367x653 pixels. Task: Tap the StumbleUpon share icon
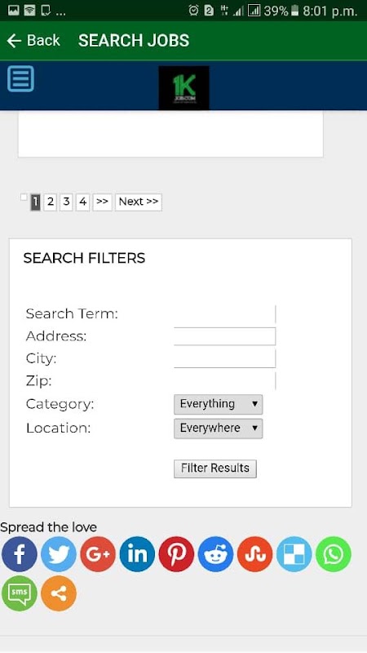(x=254, y=554)
